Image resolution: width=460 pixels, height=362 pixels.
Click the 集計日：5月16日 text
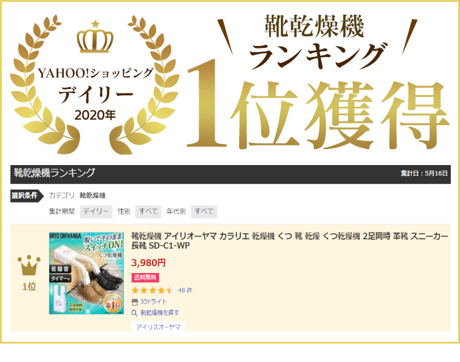pos(424,174)
